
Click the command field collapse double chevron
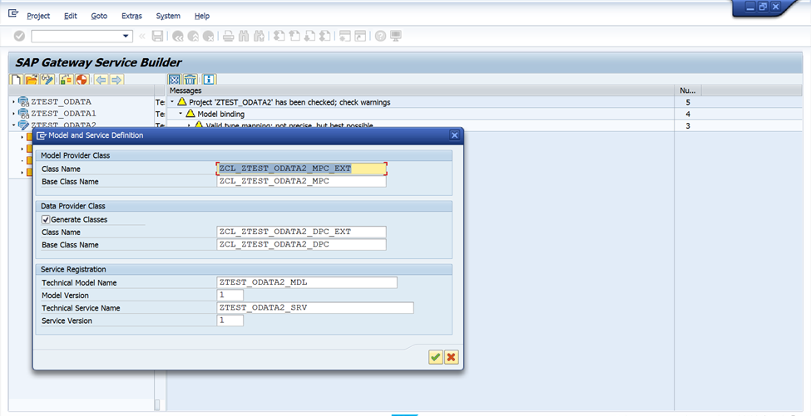tap(141, 37)
